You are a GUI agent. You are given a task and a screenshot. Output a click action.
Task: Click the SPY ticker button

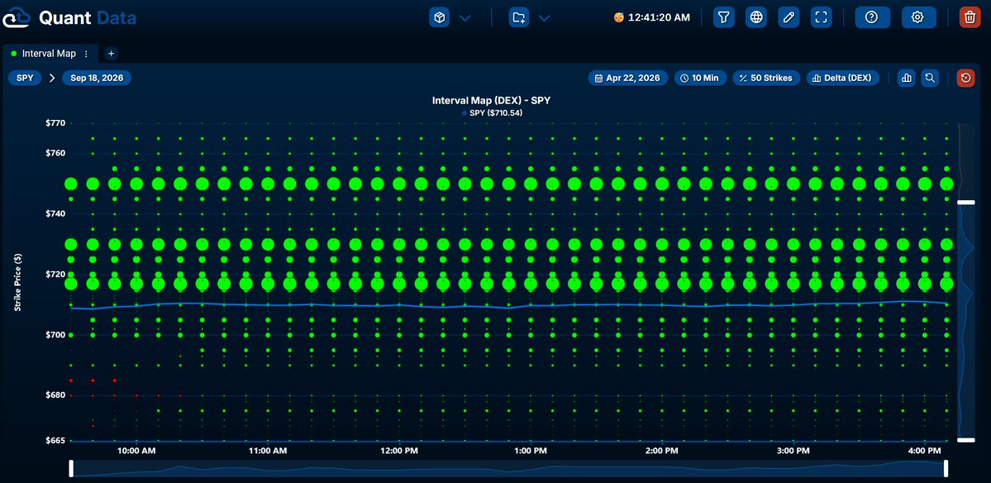point(25,78)
